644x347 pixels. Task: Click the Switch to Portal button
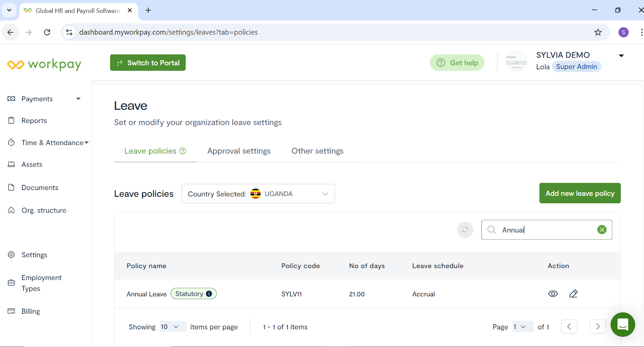[148, 63]
